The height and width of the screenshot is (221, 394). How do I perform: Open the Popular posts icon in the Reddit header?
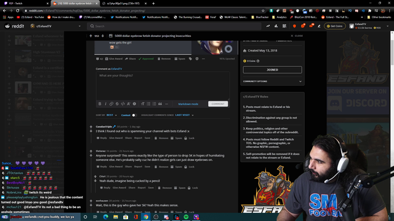click(268, 26)
